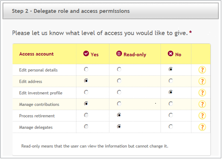Select Read-only for Edit personal details

coord(119,69)
